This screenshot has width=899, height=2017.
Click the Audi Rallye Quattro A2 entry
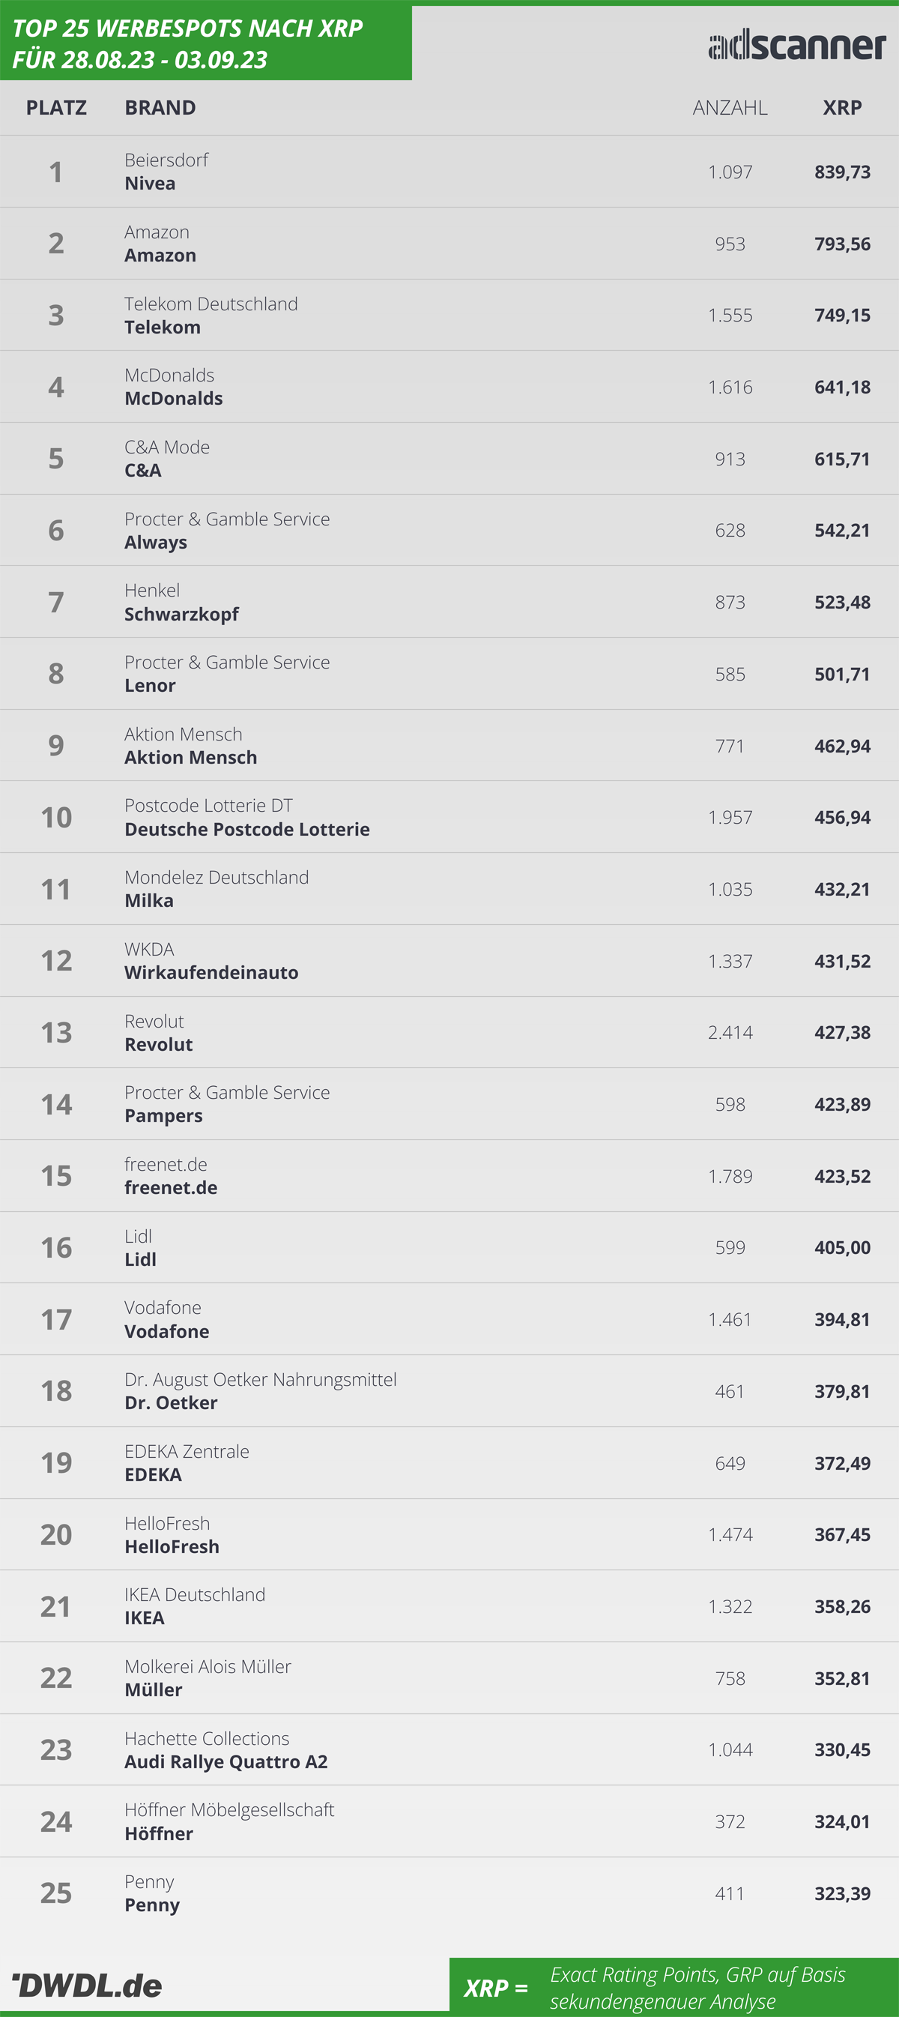pyautogui.click(x=226, y=1761)
